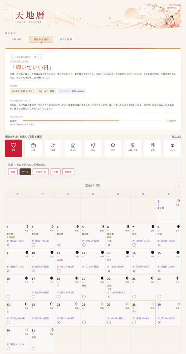Select the 美容 beauty category icon
Image resolution: width=186 pixels, height=354 pixels.
[153, 148]
